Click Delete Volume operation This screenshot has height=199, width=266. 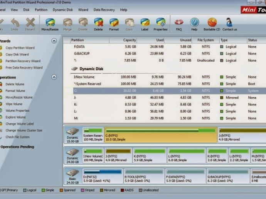click(15, 84)
